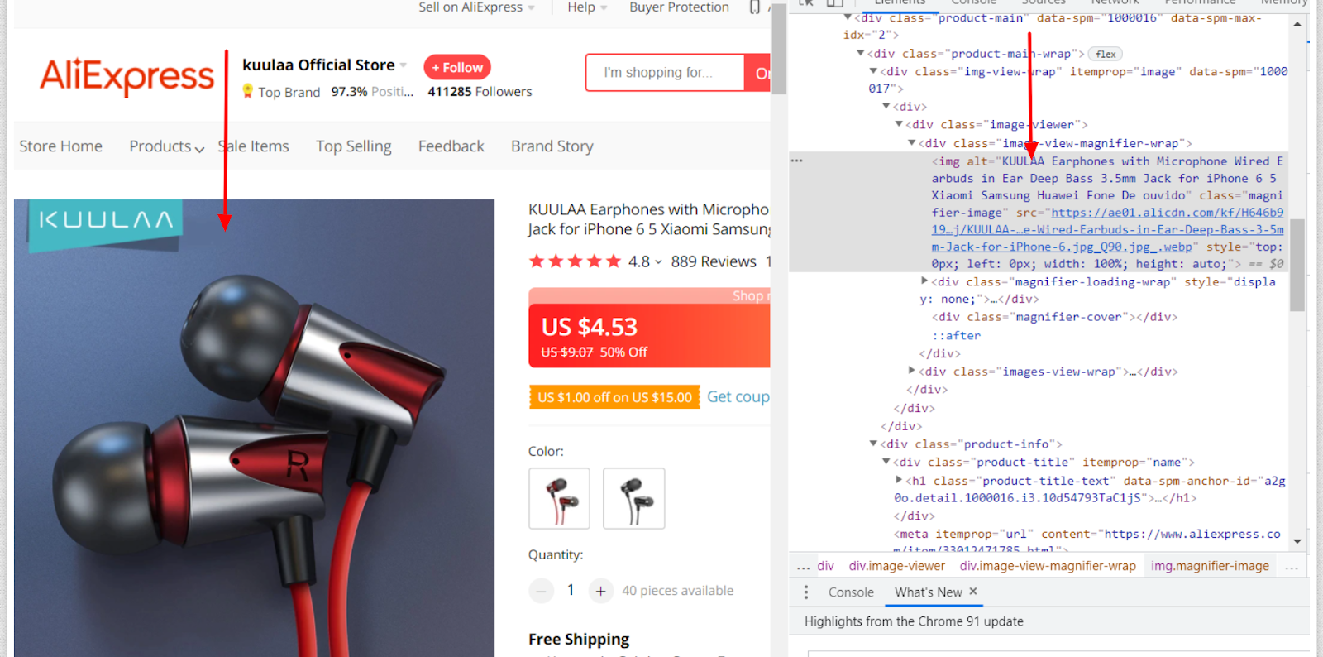The image size is (1323, 657).
Task: Collapse the product-info div node
Action: click(x=873, y=444)
